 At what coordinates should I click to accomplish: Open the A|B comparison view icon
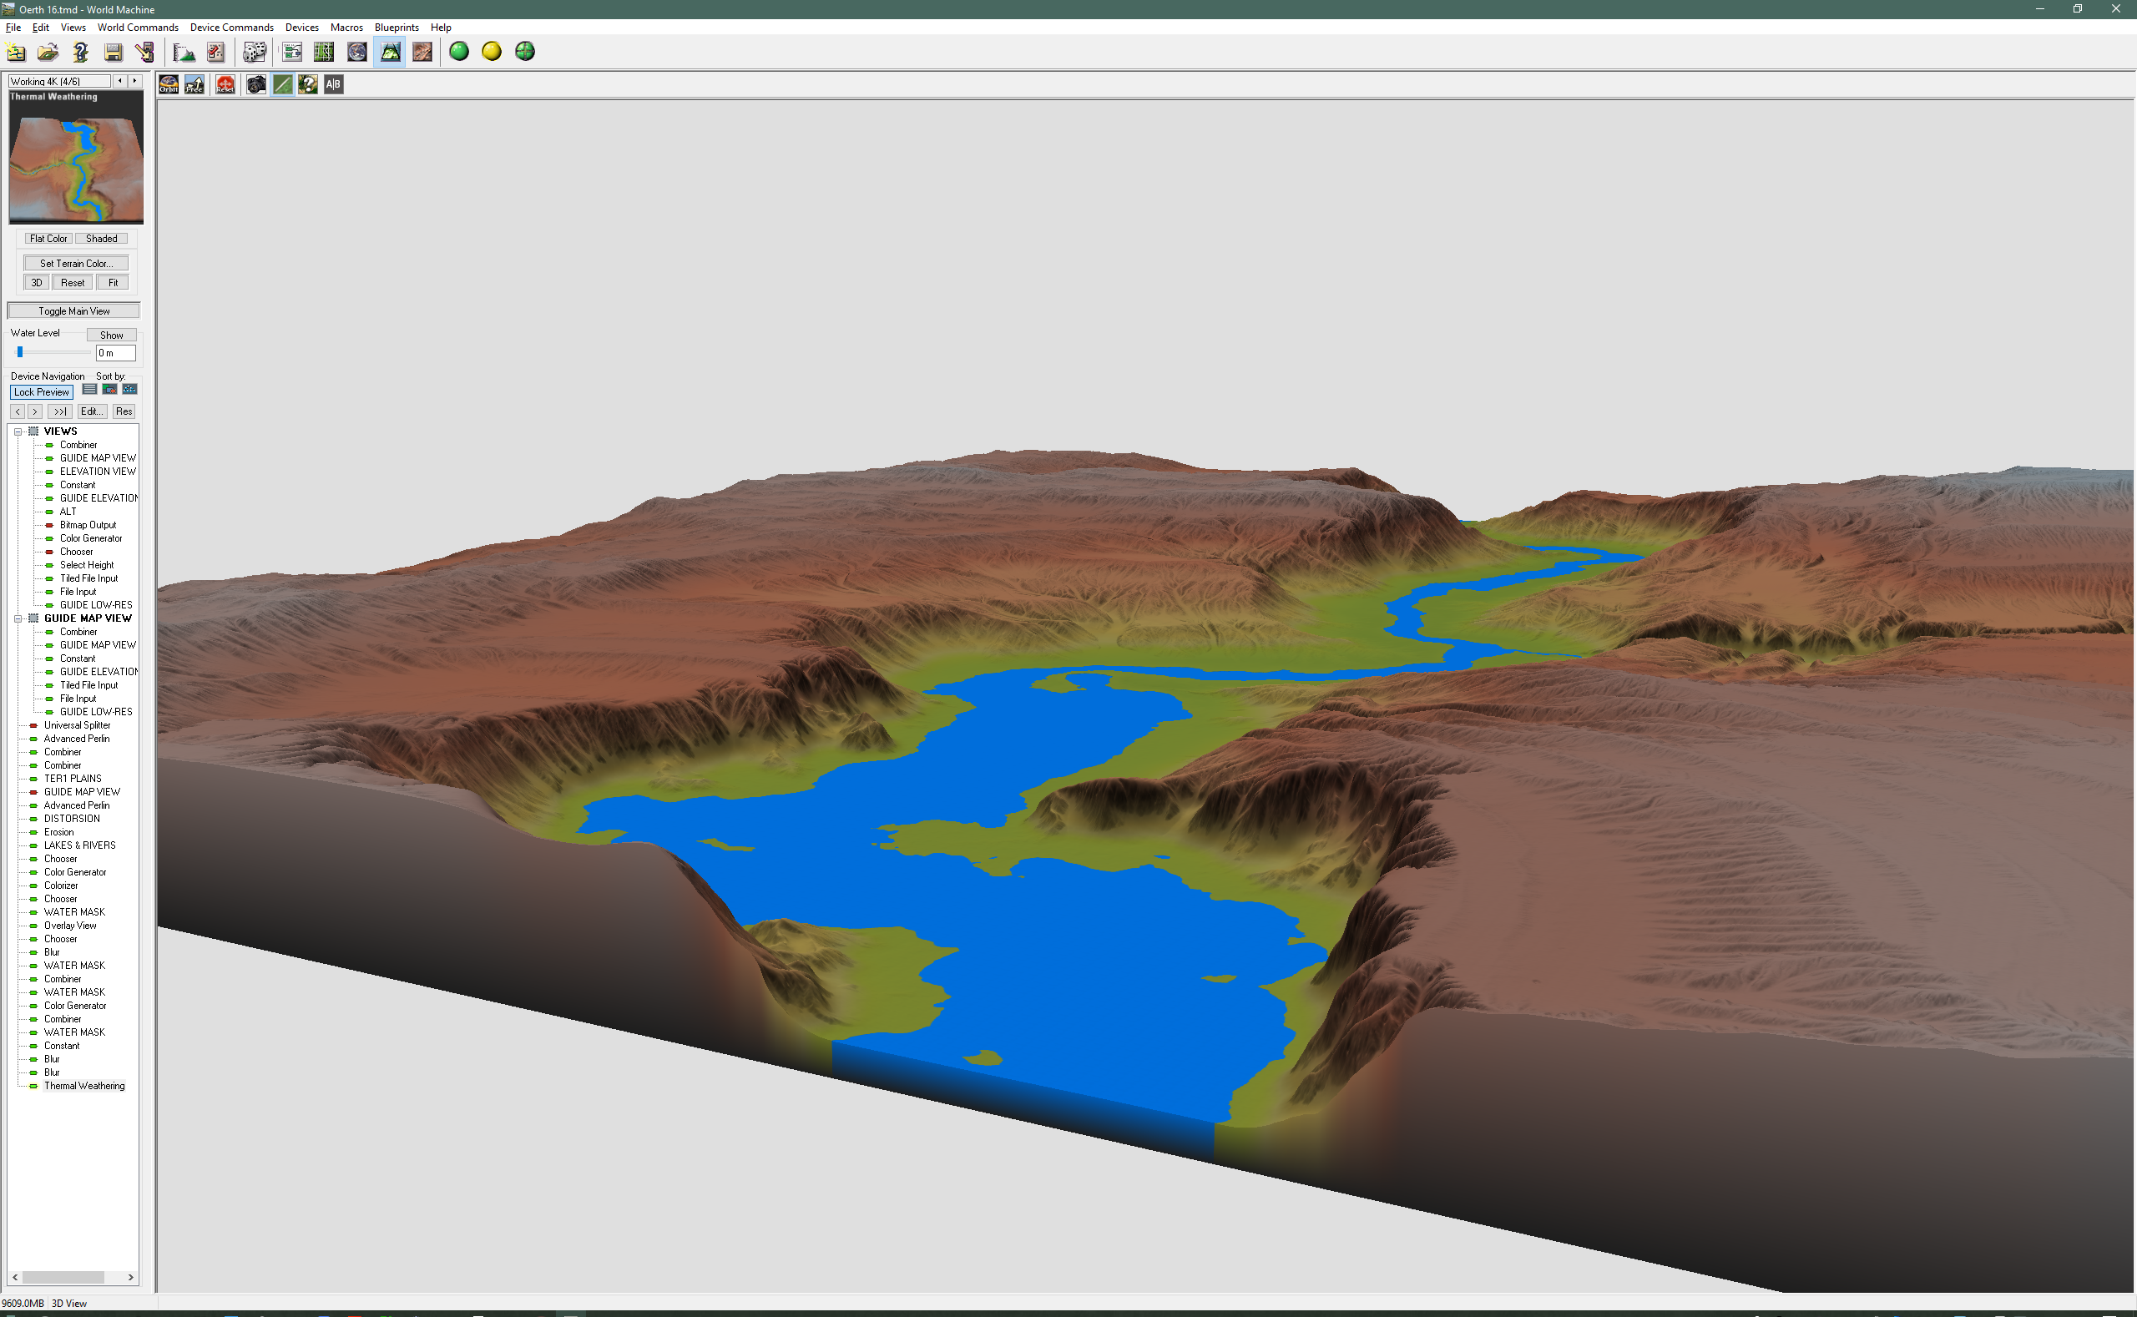click(333, 84)
